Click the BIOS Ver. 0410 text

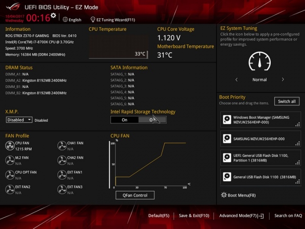[64, 36]
